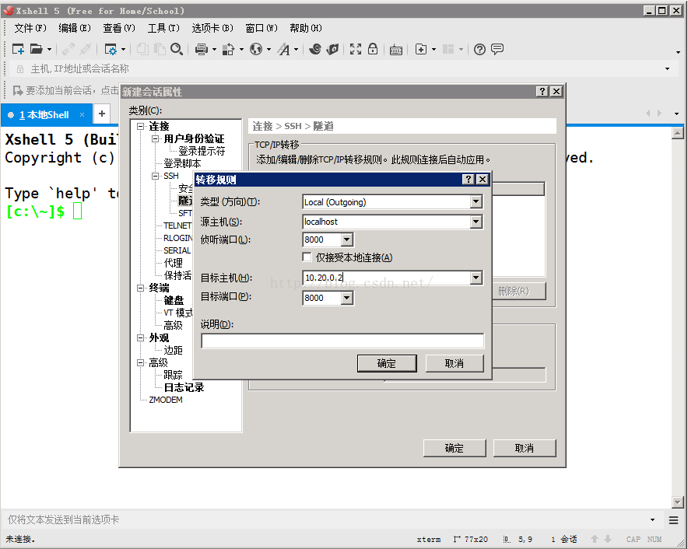
Task: Click the Open session folder icon
Action: 36,49
